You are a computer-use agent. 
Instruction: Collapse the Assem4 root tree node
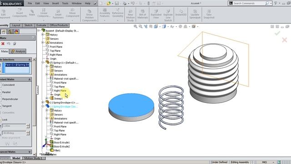click(39, 31)
